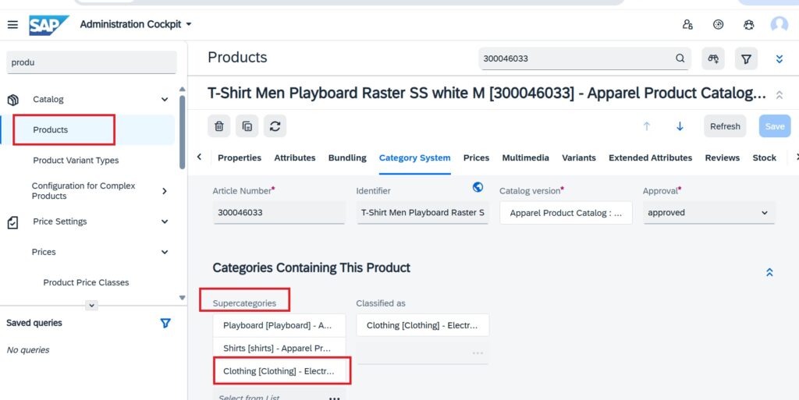Collapse the Catalog tree node
Image resolution: width=799 pixels, height=400 pixels.
click(165, 99)
